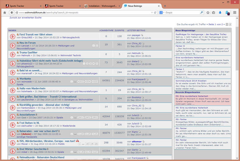Open page 2803 of Assoziationen thread
The image size is (240, 161).
coord(95,118)
